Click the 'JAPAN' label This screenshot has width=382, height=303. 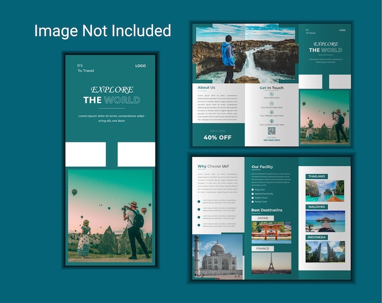click(262, 218)
